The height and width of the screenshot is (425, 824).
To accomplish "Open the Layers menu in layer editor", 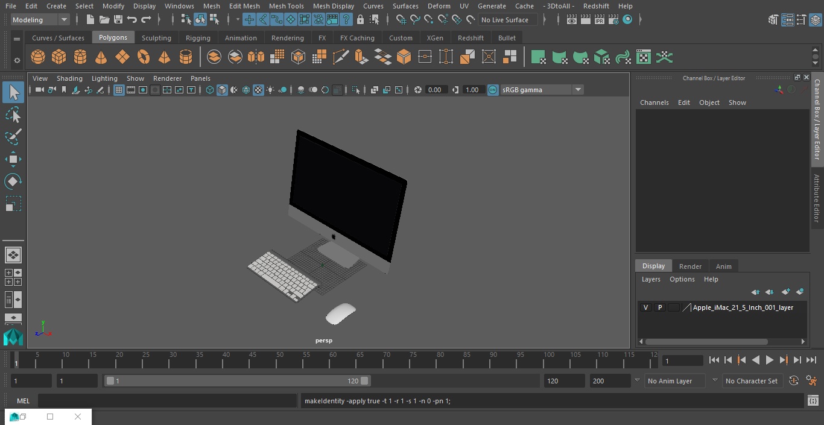I will (651, 279).
